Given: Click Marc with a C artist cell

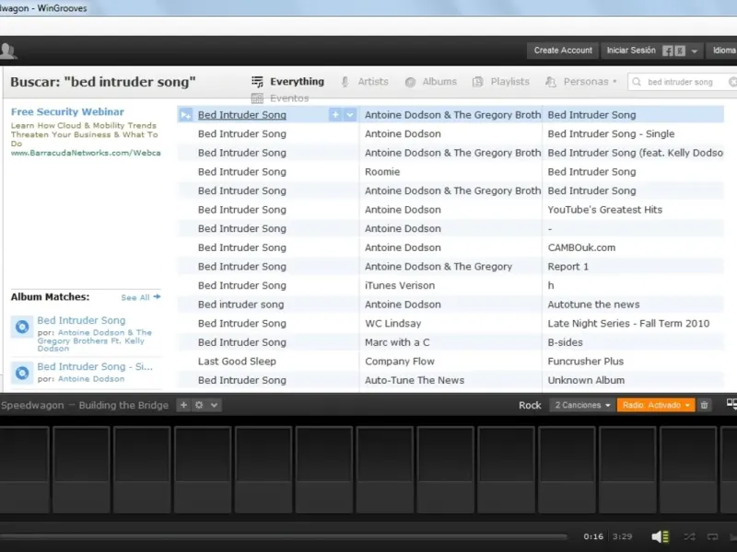Looking at the screenshot, I should click(397, 342).
